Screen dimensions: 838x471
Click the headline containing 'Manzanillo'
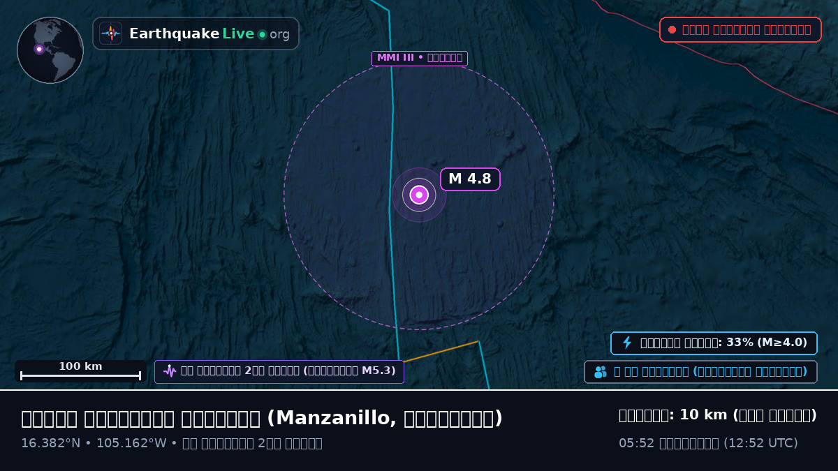(x=262, y=418)
